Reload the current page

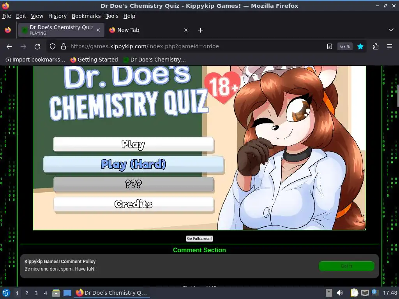click(x=37, y=47)
